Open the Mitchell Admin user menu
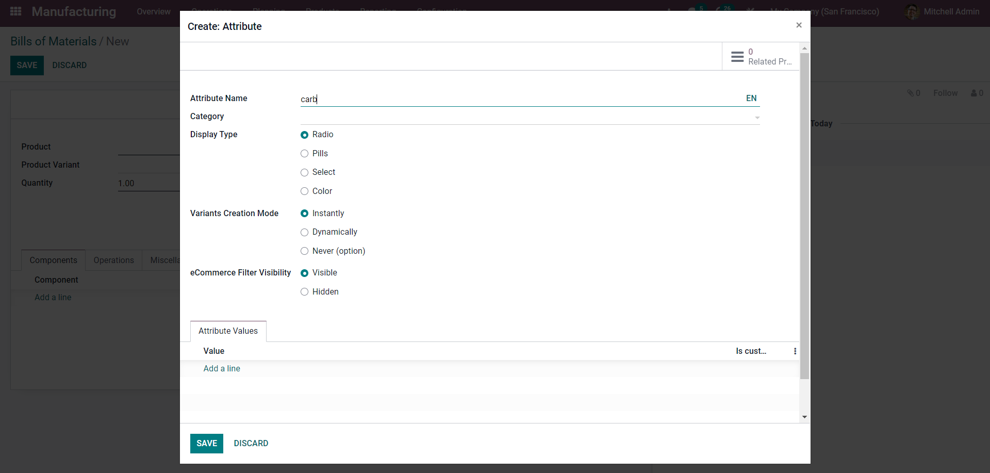Image resolution: width=990 pixels, height=473 pixels. [943, 11]
